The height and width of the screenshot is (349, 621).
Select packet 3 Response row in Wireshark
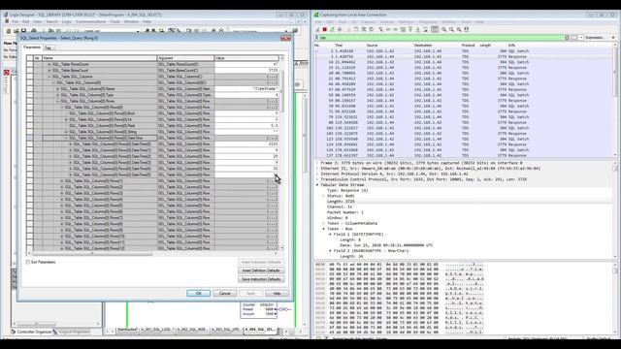[x=465, y=56]
